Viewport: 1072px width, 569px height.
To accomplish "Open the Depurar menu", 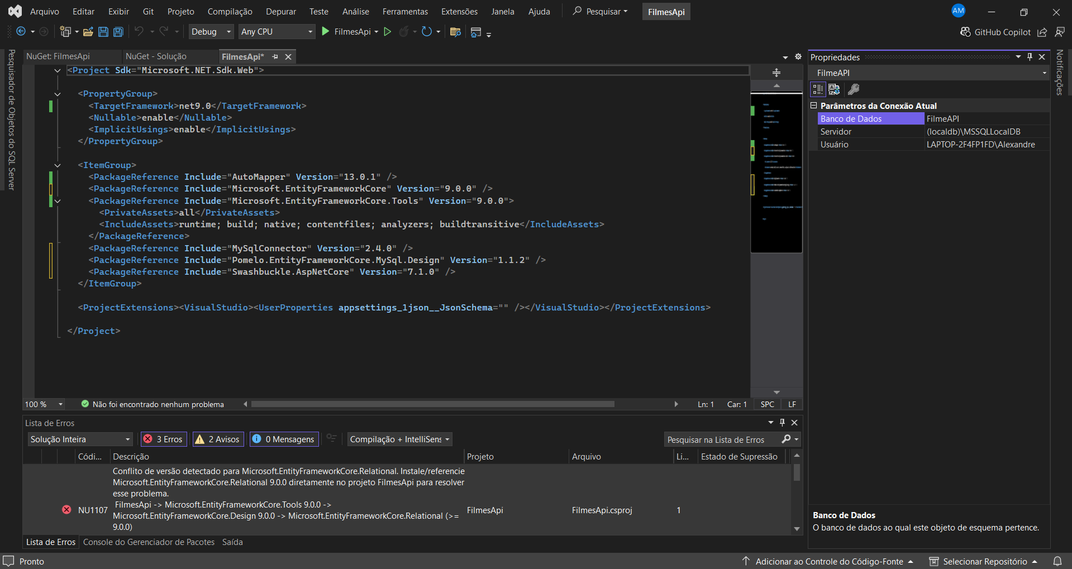I will point(281,12).
